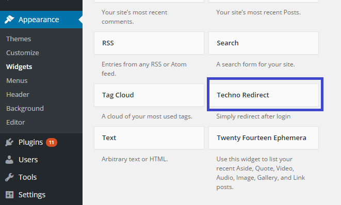
Task: Click the Tools wrench icon
Action: 9,177
